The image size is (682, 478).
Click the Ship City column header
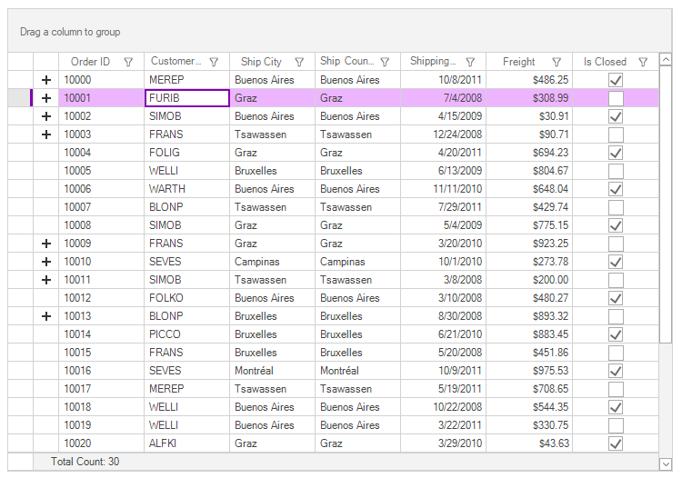click(x=261, y=62)
